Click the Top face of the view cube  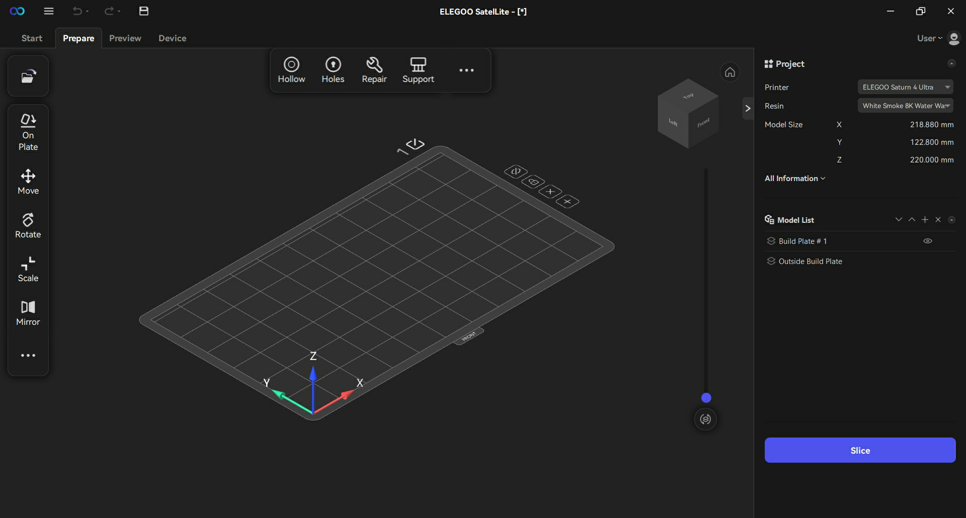(x=688, y=96)
